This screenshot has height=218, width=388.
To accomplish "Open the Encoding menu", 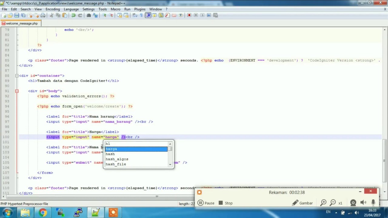I will [x=53, y=9].
